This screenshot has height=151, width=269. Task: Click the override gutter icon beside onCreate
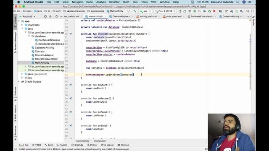tap(71, 34)
